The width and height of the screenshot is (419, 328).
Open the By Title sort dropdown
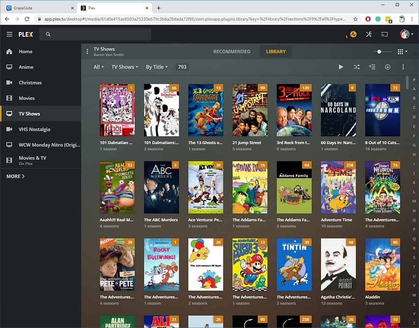[157, 67]
